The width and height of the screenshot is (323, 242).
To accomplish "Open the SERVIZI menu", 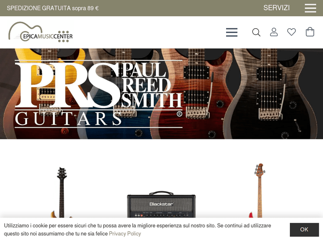I will [x=276, y=8].
